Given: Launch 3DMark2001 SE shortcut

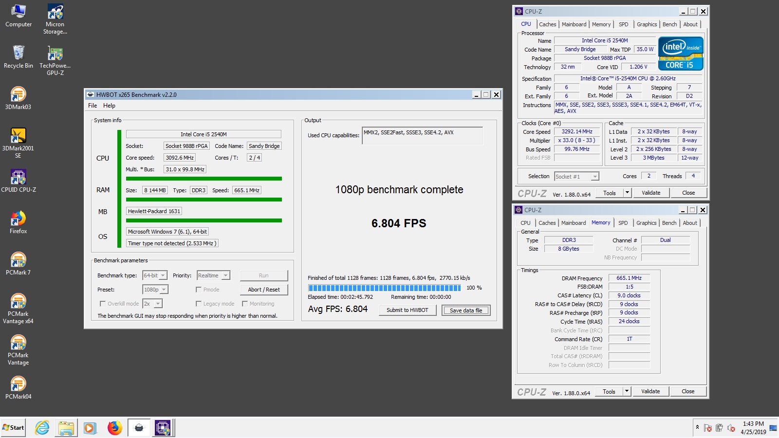Looking at the screenshot, I should point(18,143).
